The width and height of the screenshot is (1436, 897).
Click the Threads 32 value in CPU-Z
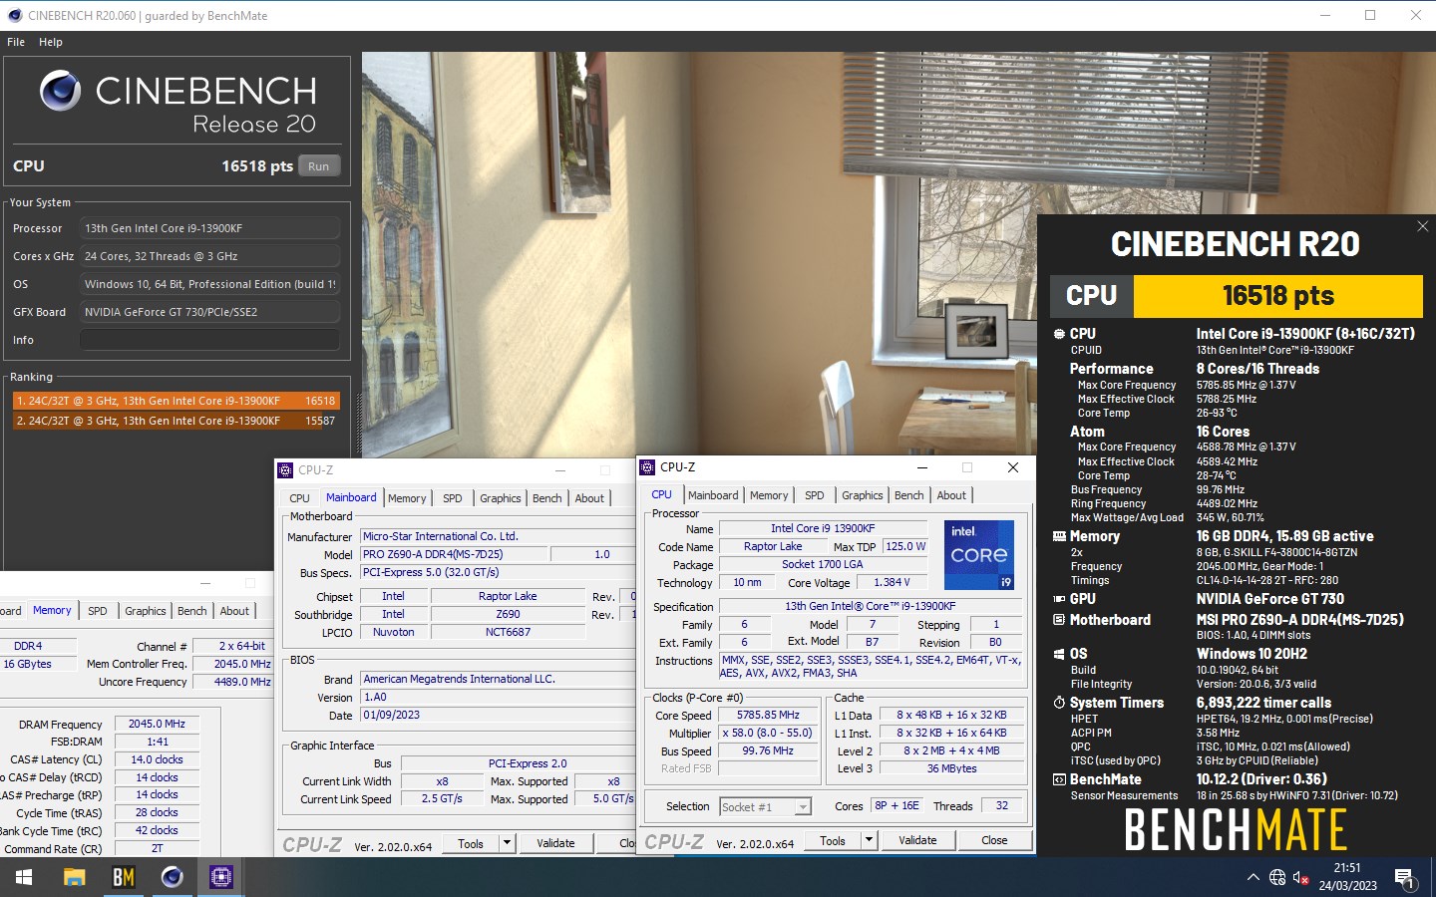click(x=1001, y=805)
